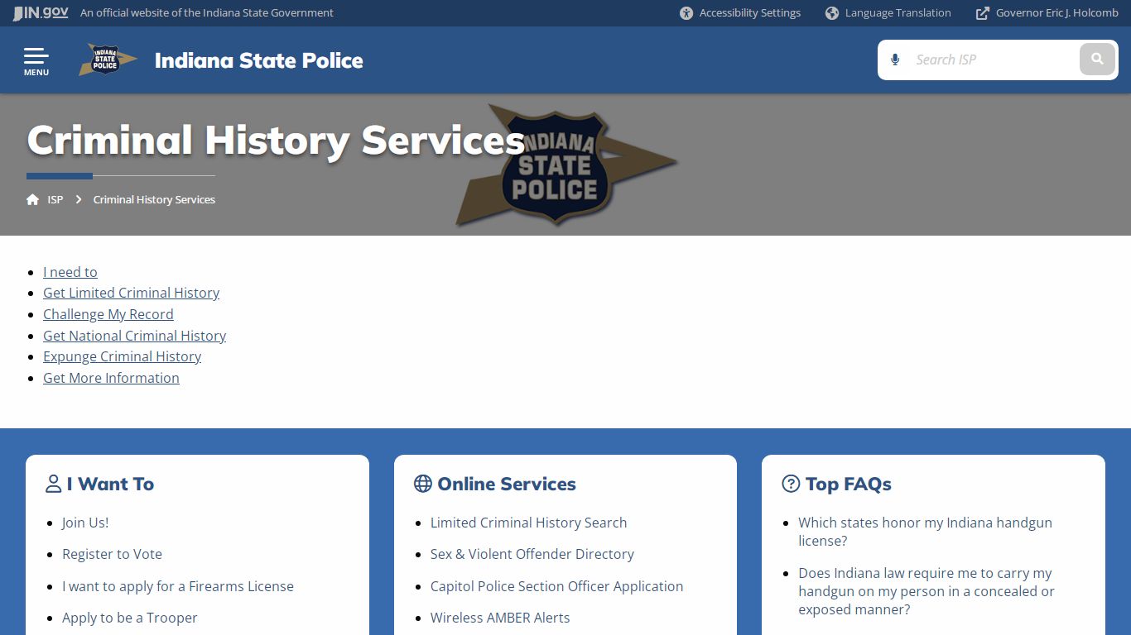This screenshot has width=1131, height=635.
Task: Click the breadcrumb chevron after ISP
Action: (79, 199)
